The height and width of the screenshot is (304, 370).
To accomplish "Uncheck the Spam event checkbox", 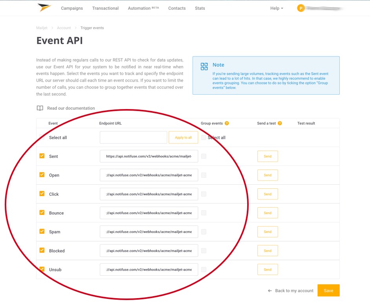I will [x=42, y=231].
